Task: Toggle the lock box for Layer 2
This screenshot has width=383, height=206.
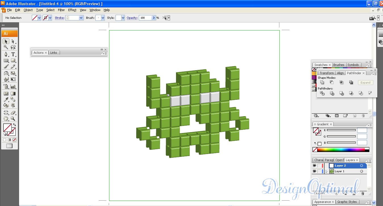Action: click(319, 166)
